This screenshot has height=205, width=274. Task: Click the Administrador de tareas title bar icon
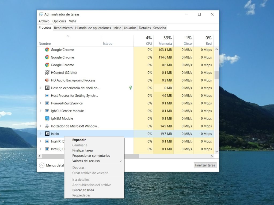click(x=41, y=14)
